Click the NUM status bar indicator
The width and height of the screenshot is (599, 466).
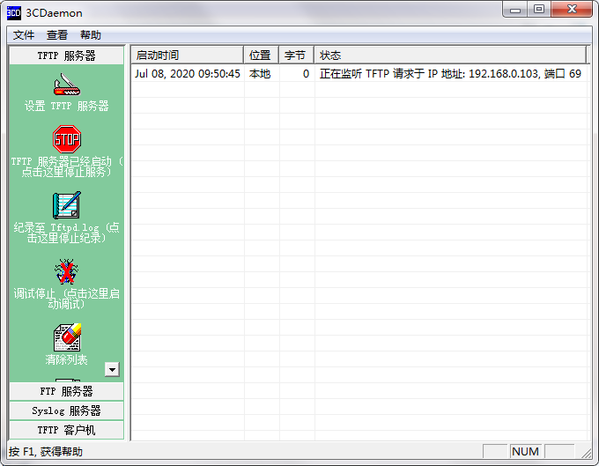pyautogui.click(x=525, y=452)
